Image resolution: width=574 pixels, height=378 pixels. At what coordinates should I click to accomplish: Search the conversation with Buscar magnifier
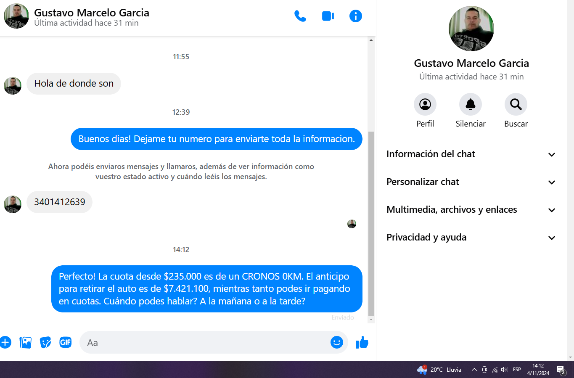tap(516, 104)
